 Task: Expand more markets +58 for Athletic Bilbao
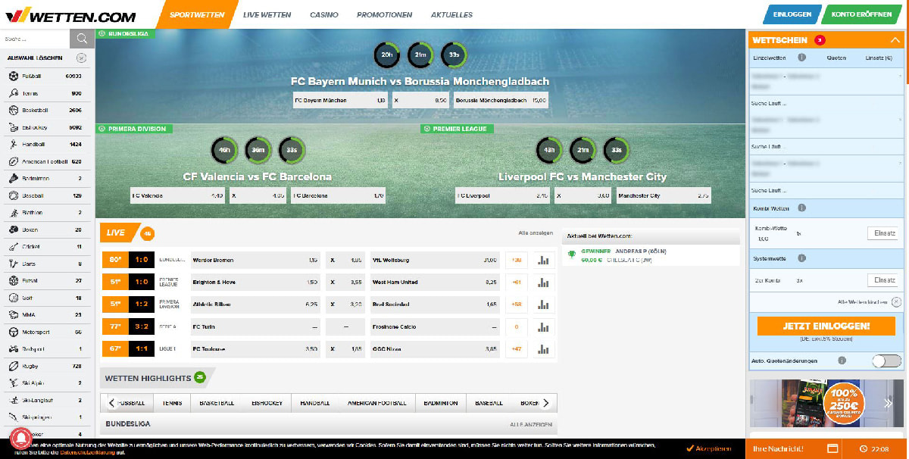(517, 304)
